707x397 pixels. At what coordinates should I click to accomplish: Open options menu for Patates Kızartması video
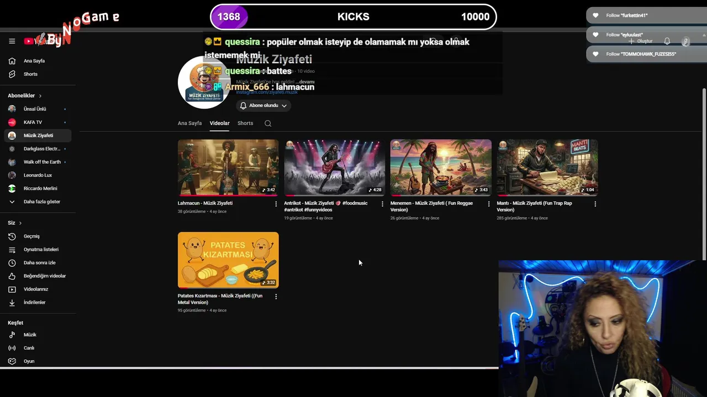point(276,297)
